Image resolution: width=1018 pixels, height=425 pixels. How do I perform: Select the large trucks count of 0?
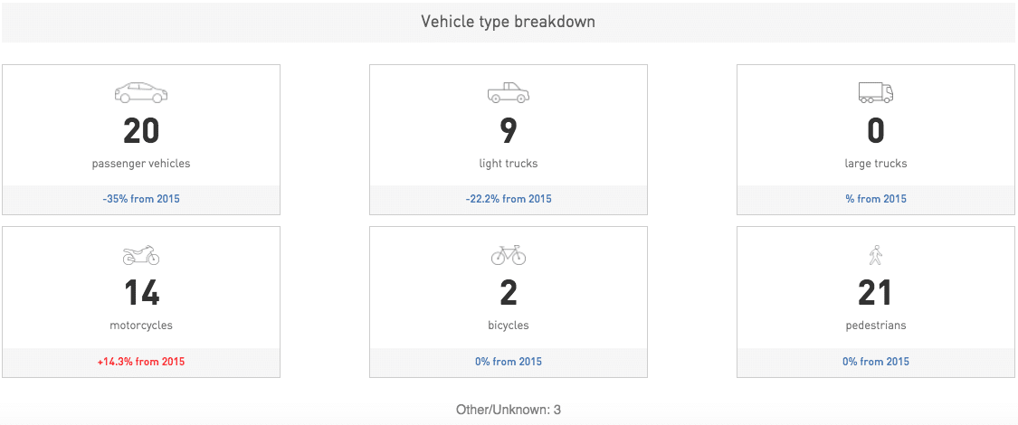point(876,131)
